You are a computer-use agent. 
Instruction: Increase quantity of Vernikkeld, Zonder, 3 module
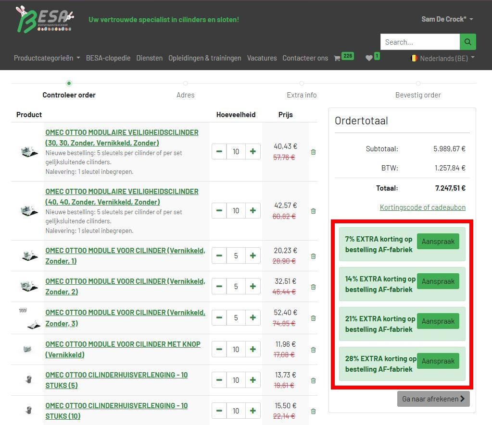coord(252,317)
